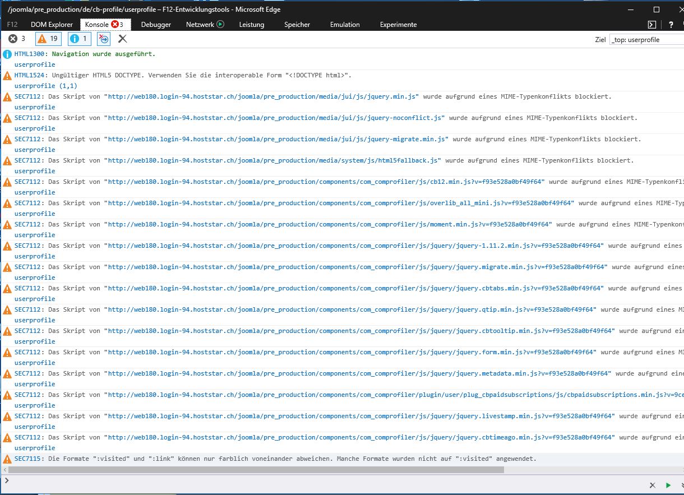Click the info icon beside HTML1300 message
Image resolution: width=684 pixels, height=495 pixels.
(x=7, y=54)
